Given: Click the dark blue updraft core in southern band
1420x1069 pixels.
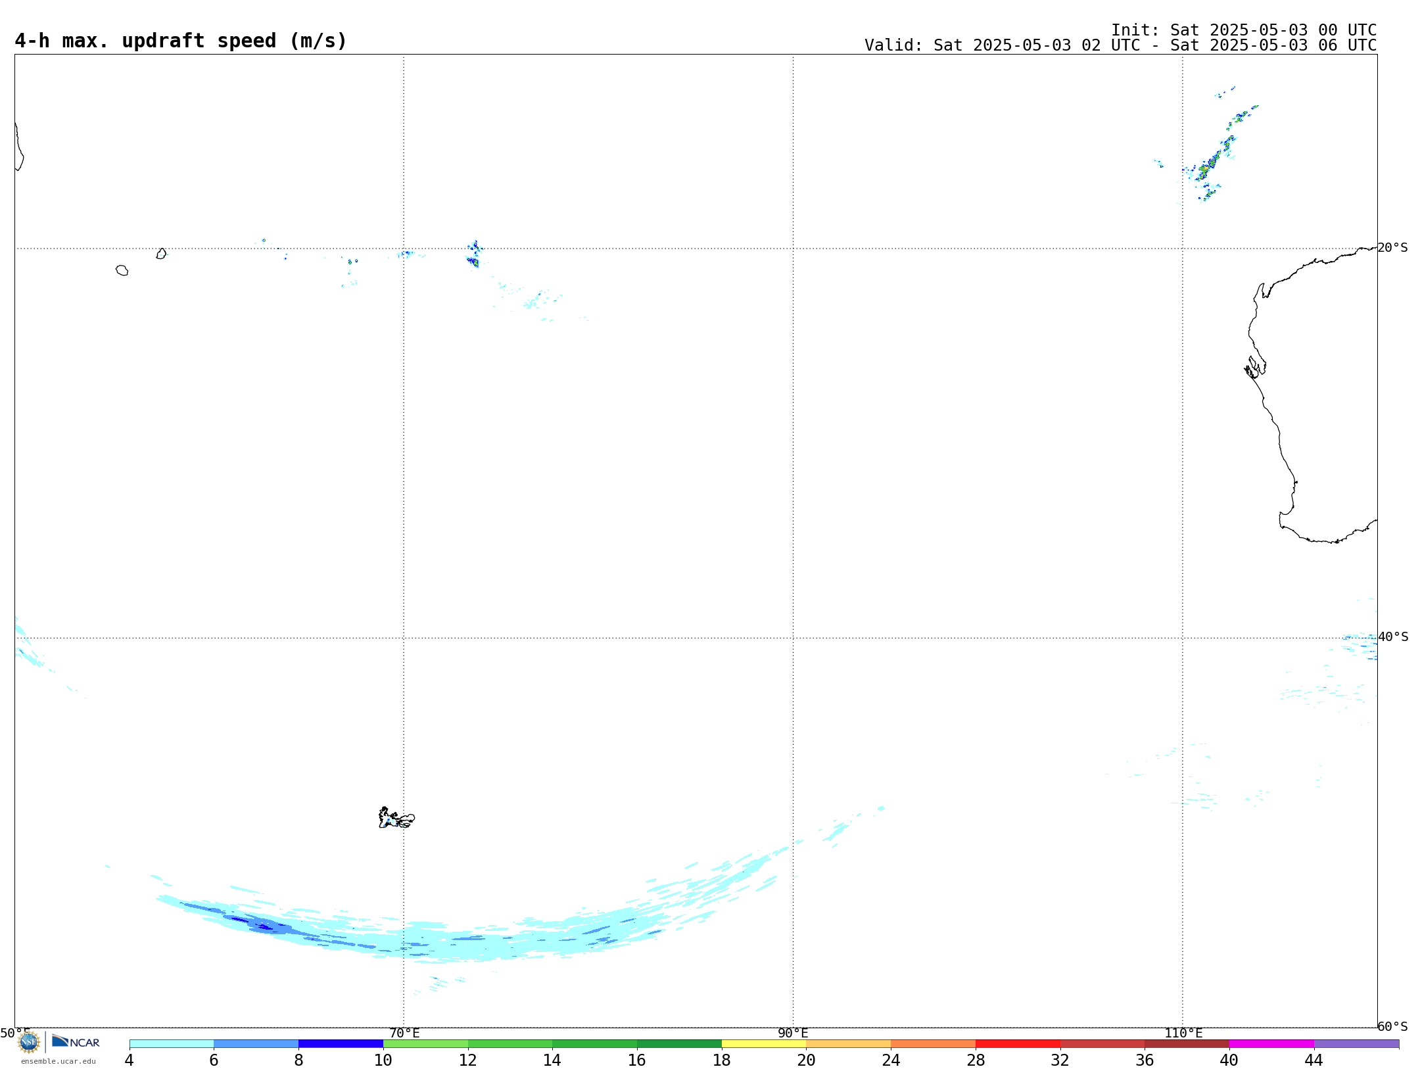Looking at the screenshot, I should [263, 926].
